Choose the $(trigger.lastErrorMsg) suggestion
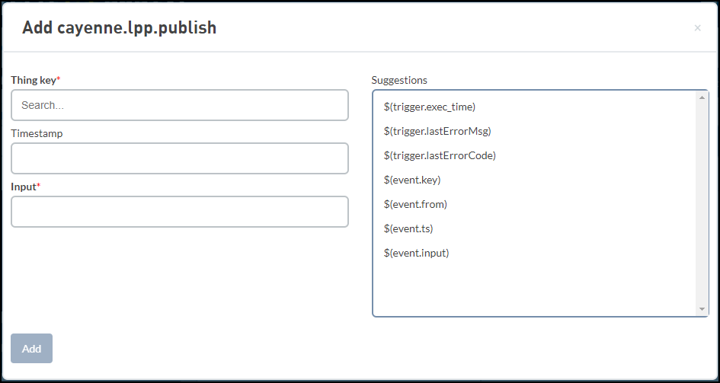720x383 pixels. pos(437,131)
